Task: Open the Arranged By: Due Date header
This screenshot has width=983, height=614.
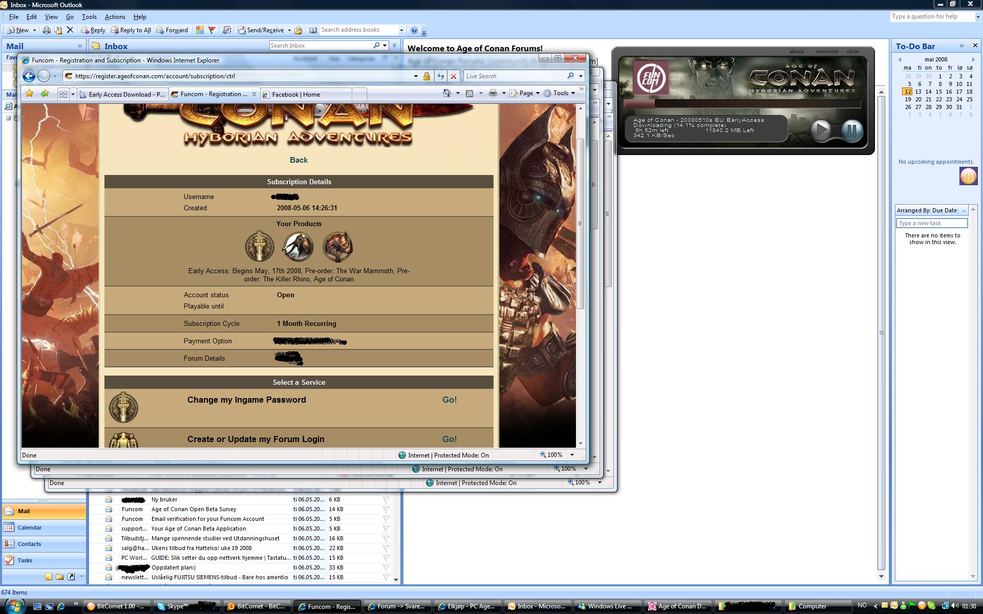Action: tap(927, 210)
